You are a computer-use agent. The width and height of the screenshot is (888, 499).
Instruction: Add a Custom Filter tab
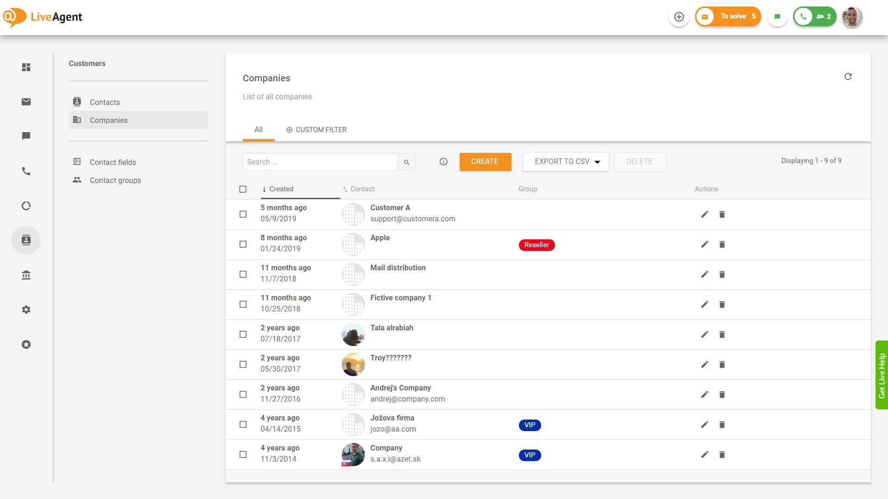tap(316, 130)
